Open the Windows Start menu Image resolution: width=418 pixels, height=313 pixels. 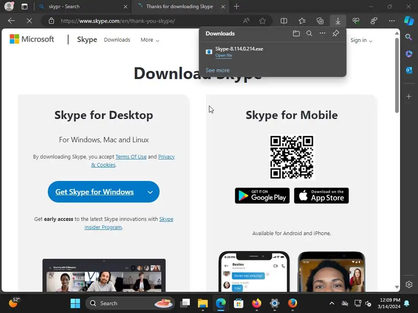coord(75,303)
